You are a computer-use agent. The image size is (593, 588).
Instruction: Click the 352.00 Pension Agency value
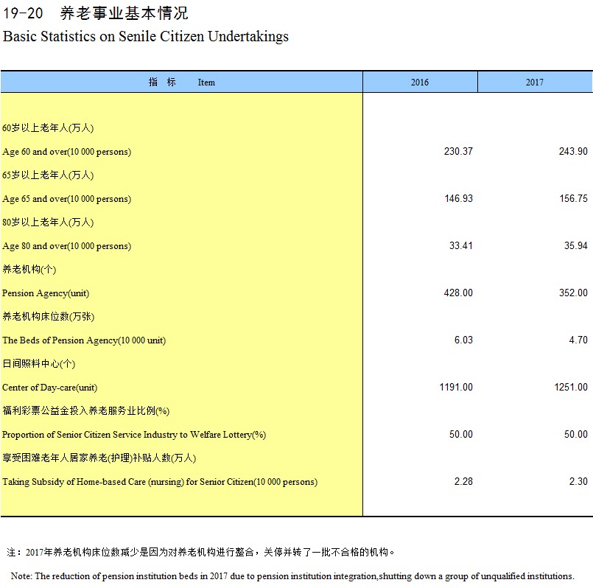pos(573,293)
